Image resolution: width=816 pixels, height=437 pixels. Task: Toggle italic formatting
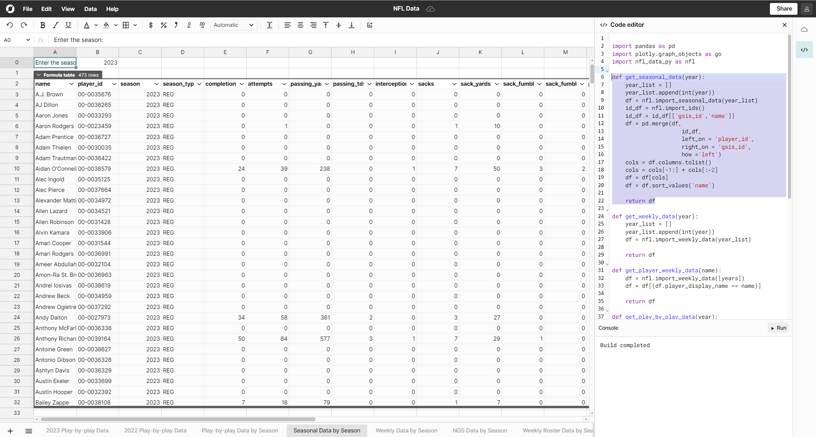pos(56,25)
